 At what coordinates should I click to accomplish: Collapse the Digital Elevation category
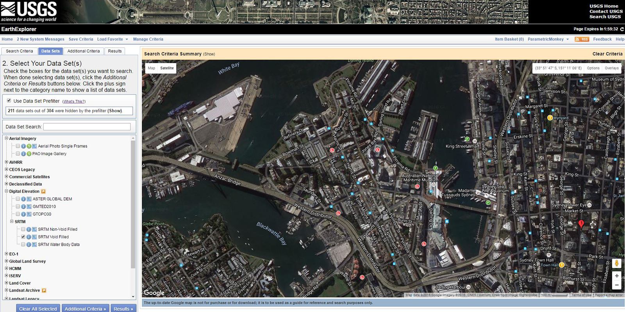tap(6, 191)
